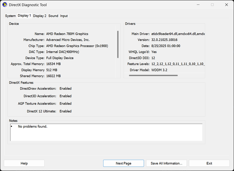Close the DirectX Diagnostic Tool window
The width and height of the screenshot is (234, 171).
click(x=226, y=5)
